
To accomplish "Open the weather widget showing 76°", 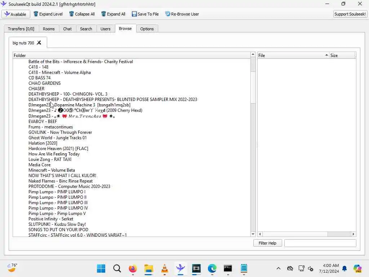I will click(x=12, y=268).
